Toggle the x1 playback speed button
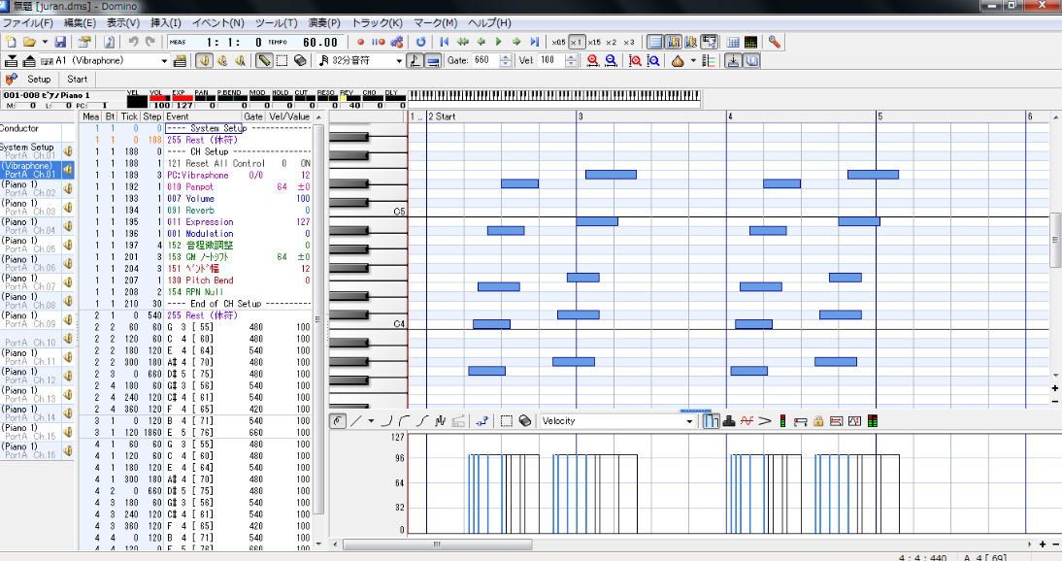This screenshot has width=1062, height=561. [x=576, y=42]
